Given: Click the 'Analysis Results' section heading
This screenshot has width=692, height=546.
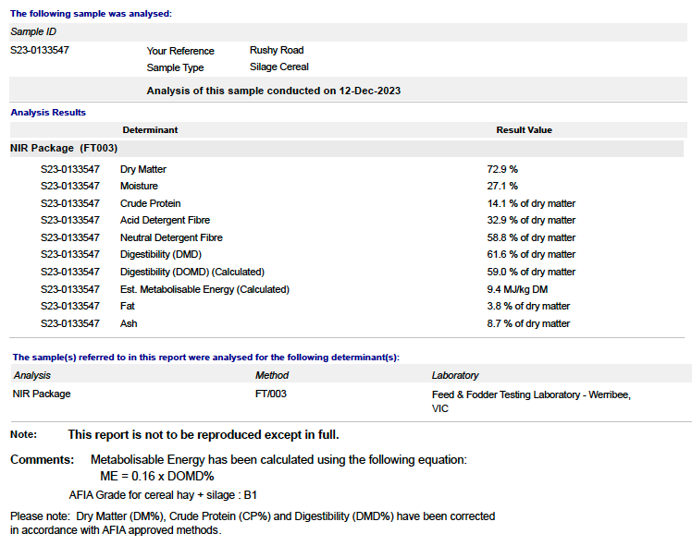Looking at the screenshot, I should (48, 113).
